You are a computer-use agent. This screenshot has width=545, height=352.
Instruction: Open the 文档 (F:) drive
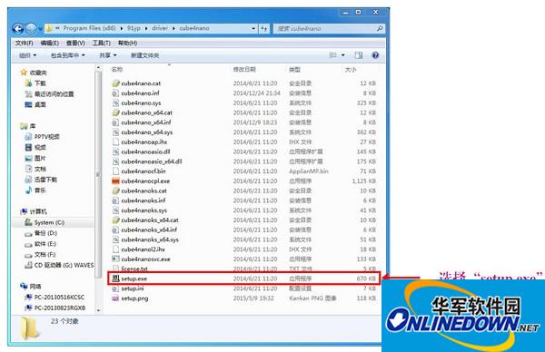[40, 254]
